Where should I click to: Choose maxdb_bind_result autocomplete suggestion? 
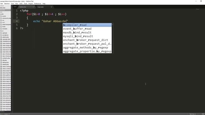87,33
